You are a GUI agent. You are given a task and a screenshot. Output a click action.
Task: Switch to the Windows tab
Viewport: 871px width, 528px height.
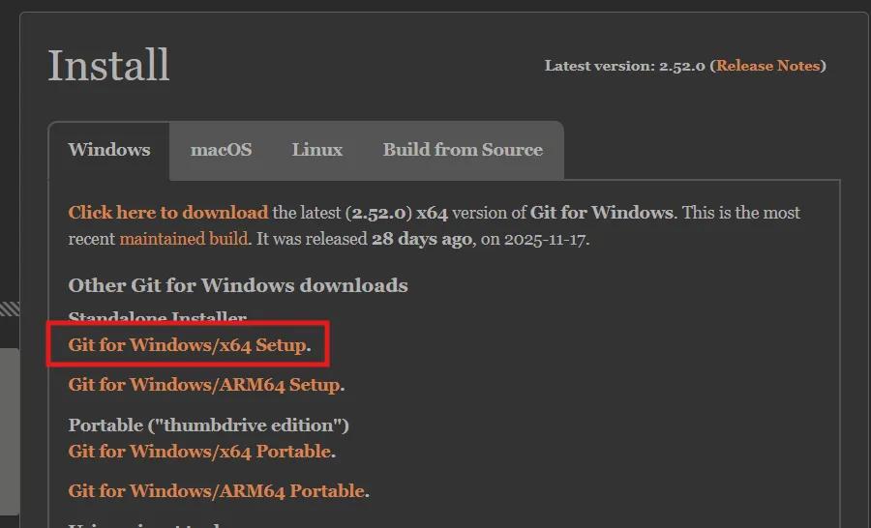(109, 150)
